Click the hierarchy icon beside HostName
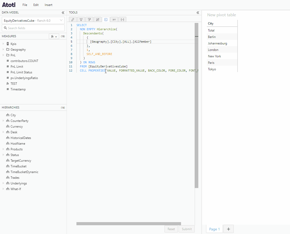The width and height of the screenshot is (290, 234). click(8, 143)
